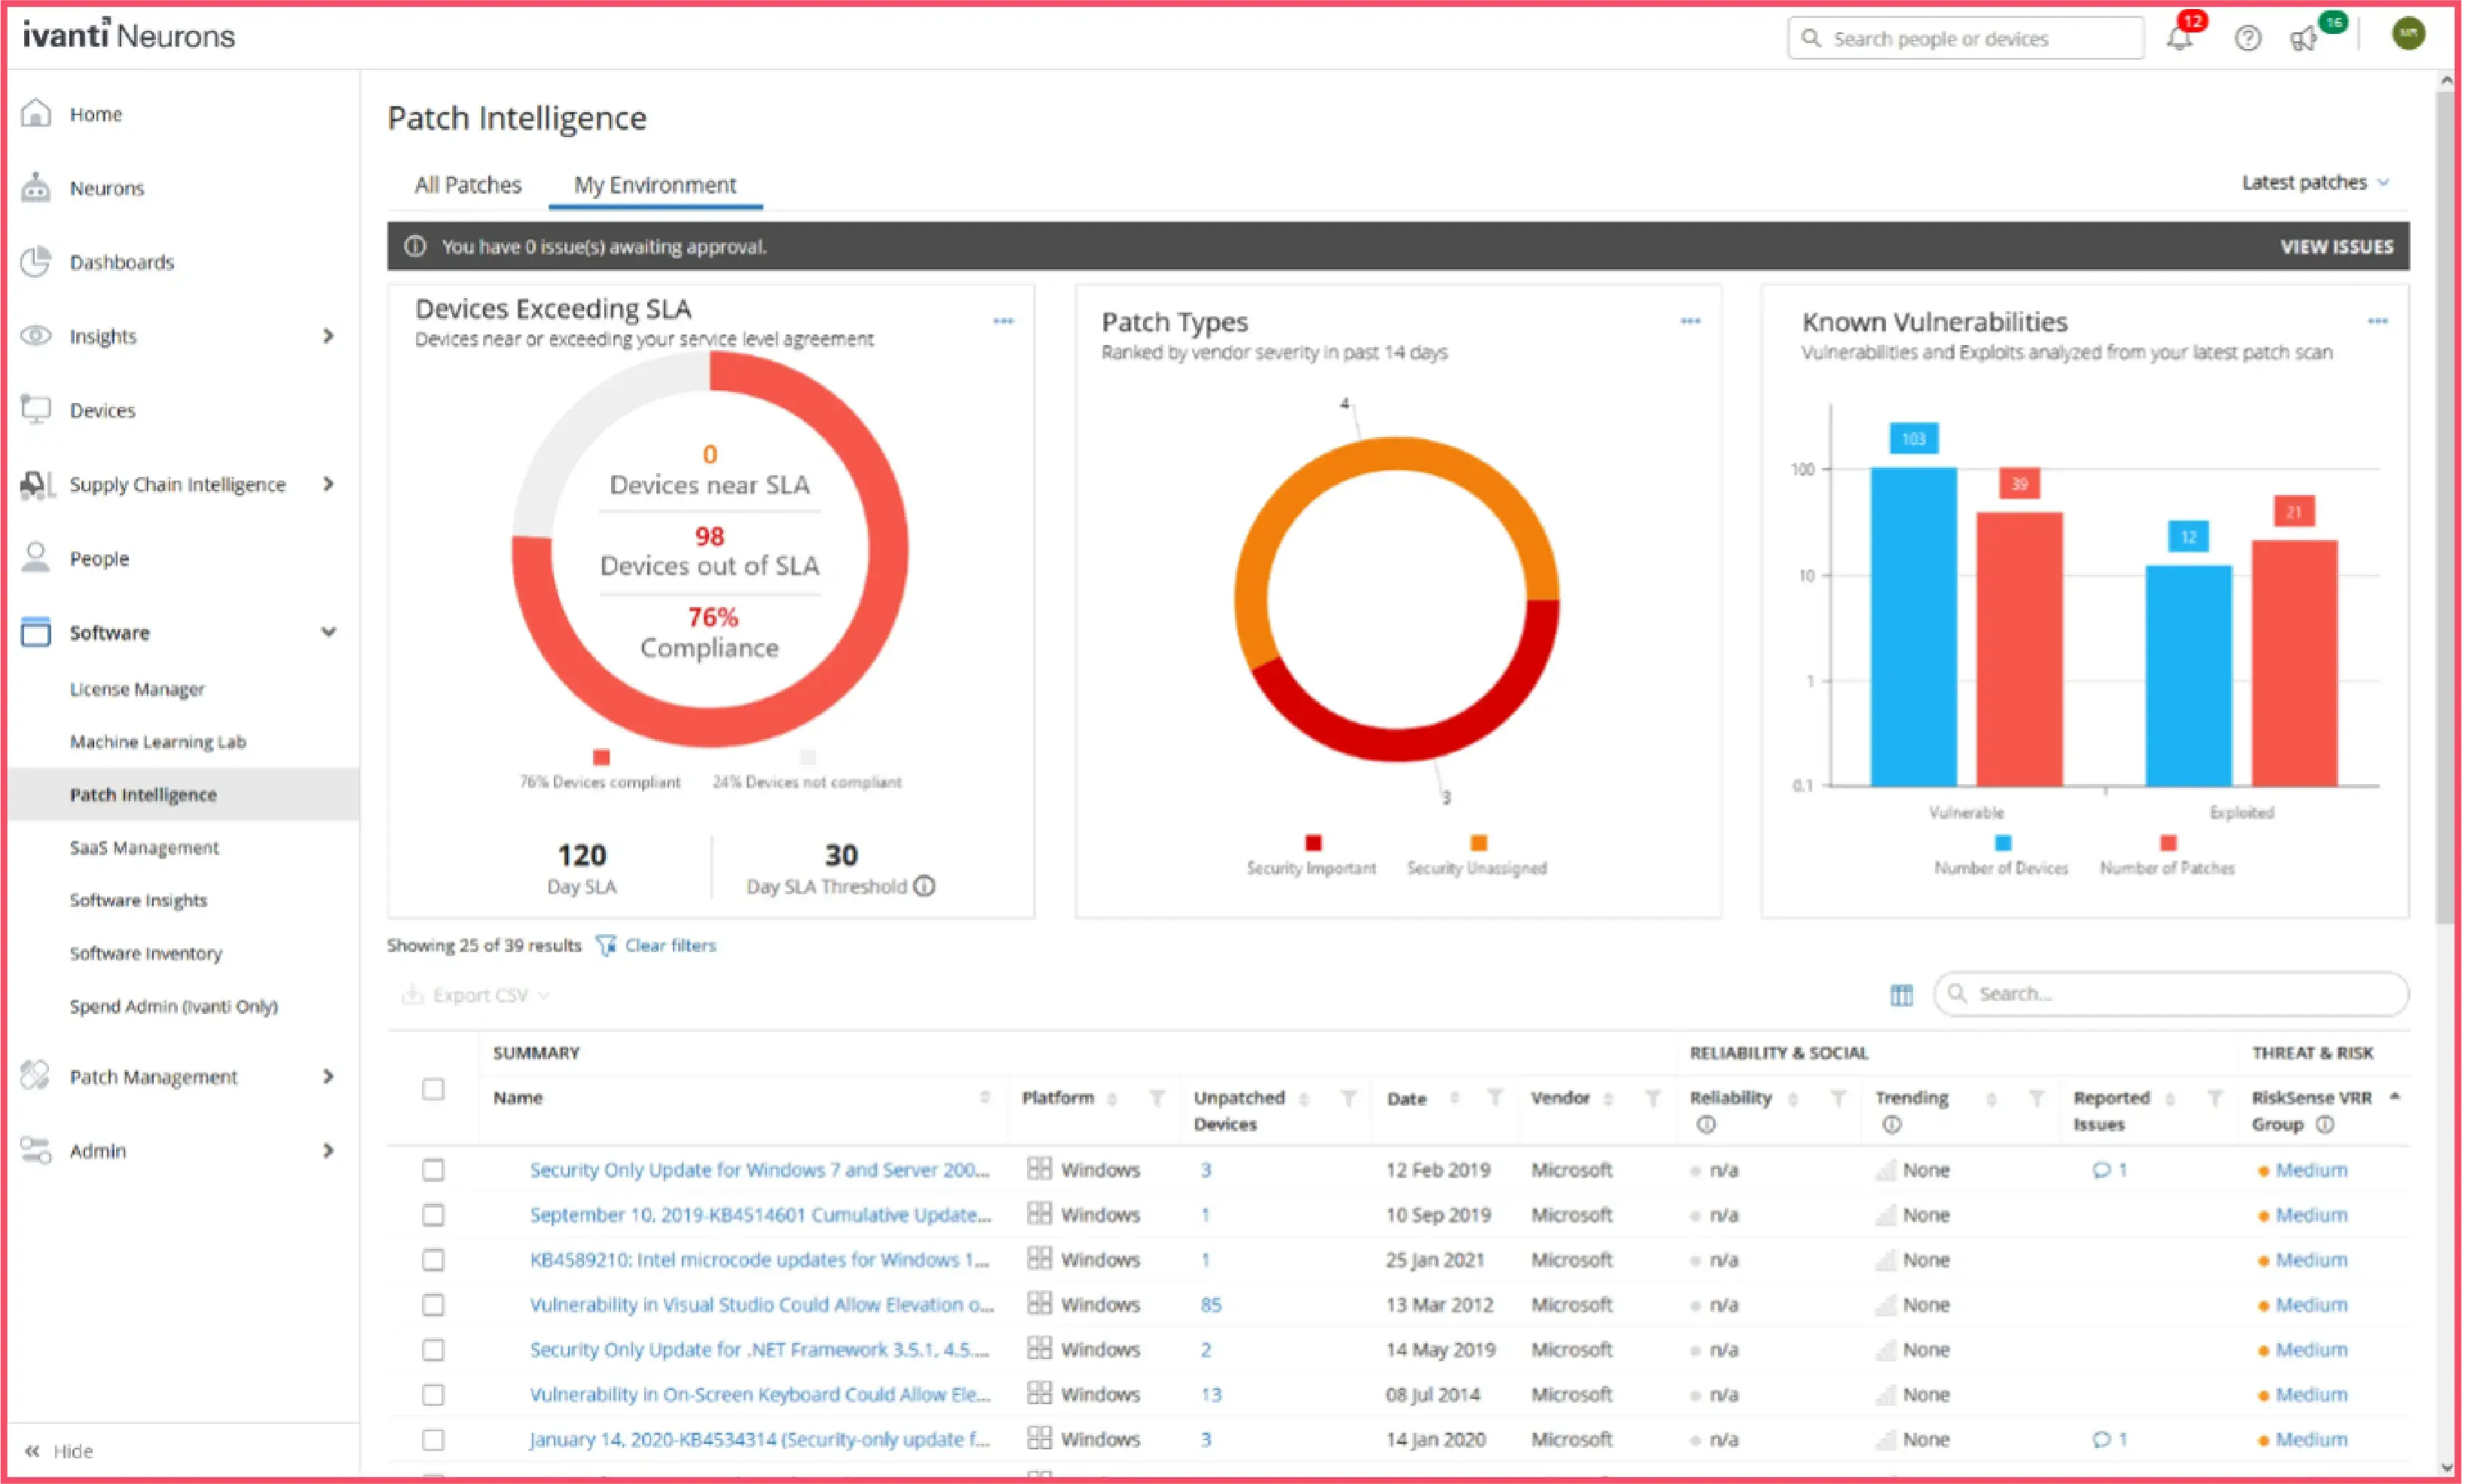The width and height of the screenshot is (2467, 1484).
Task: Click the table Search field
Action: pyautogui.click(x=2170, y=994)
